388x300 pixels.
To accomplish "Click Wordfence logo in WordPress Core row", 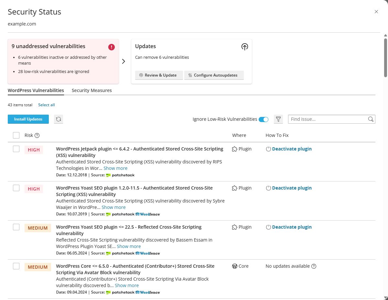I will tap(148, 292).
